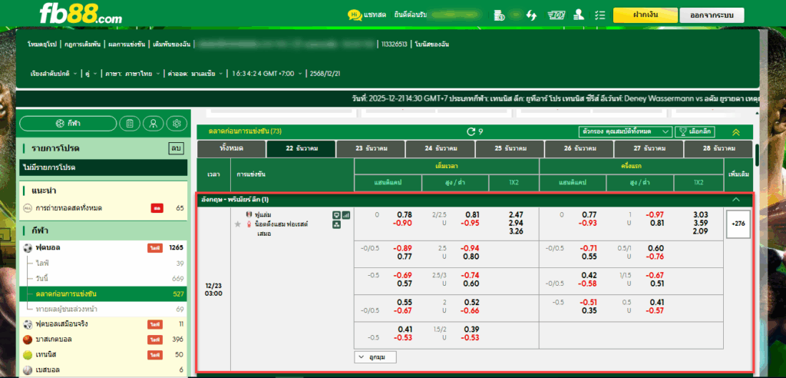The width and height of the screenshot is (786, 378).
Task: Open โหมดยุโรป Euro mode link
Action: (x=43, y=44)
